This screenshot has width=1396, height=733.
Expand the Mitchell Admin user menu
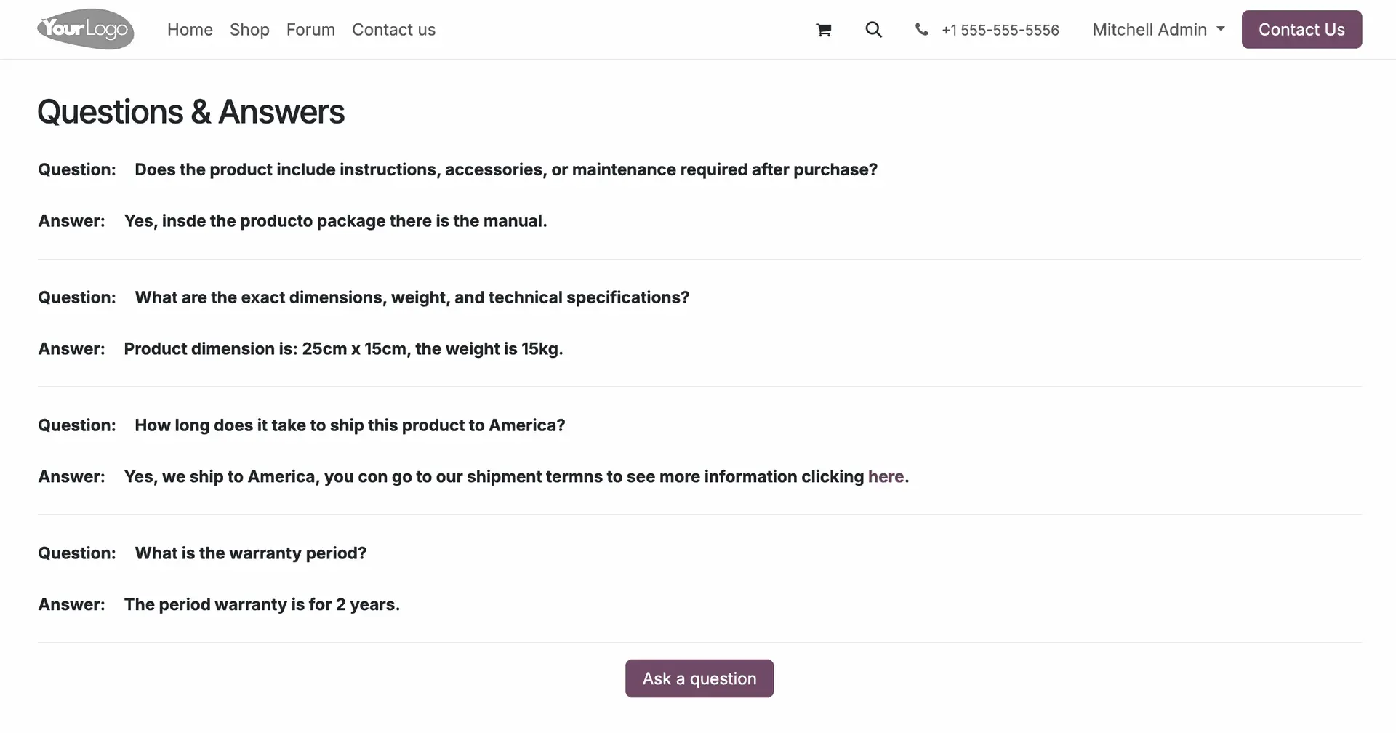[x=1158, y=30]
